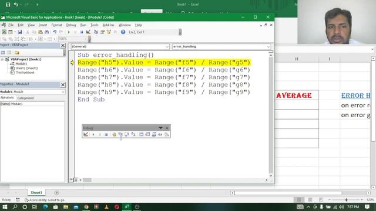
Task: Click View Code in Project Explorer
Action: click(3, 53)
